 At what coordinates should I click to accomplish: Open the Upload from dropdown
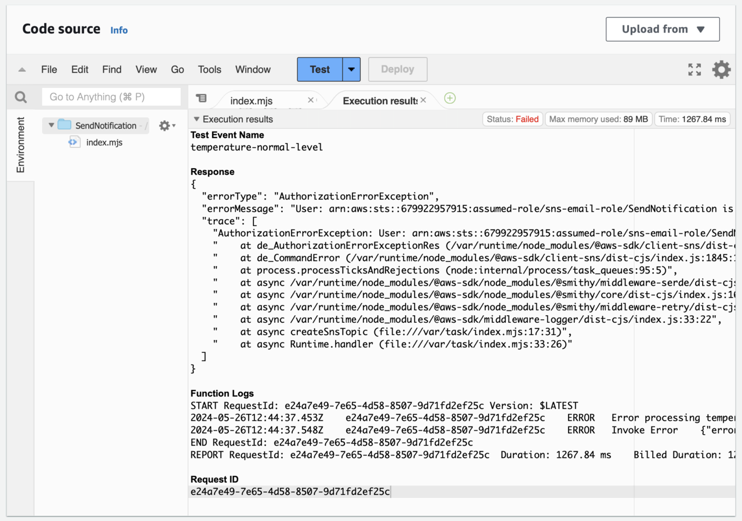click(663, 30)
